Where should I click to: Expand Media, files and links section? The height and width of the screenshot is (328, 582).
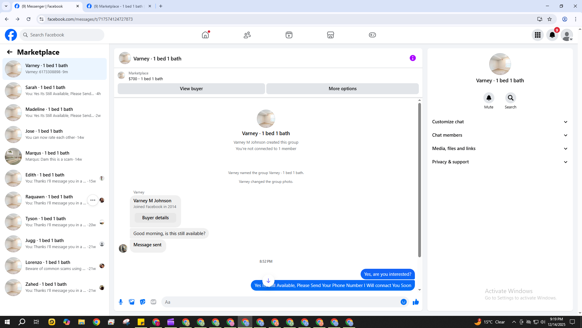point(500,149)
